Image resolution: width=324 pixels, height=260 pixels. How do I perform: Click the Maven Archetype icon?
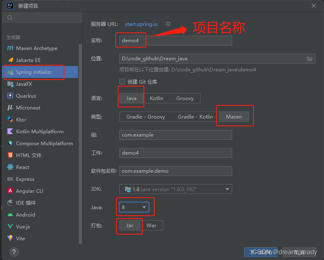point(10,48)
